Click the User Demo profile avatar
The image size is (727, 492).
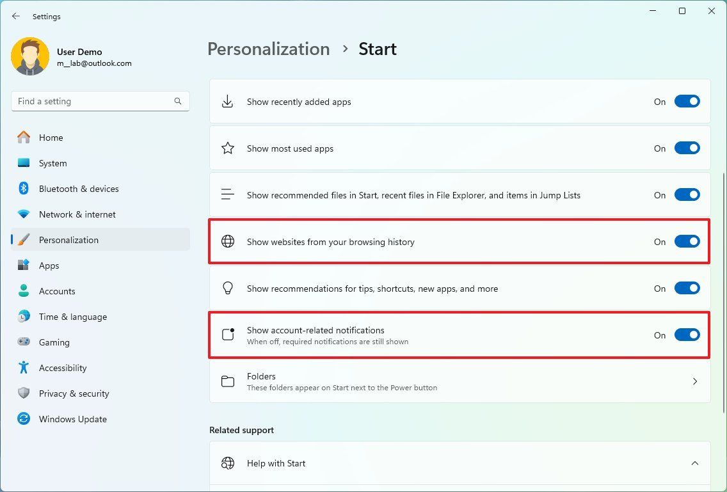(x=30, y=57)
